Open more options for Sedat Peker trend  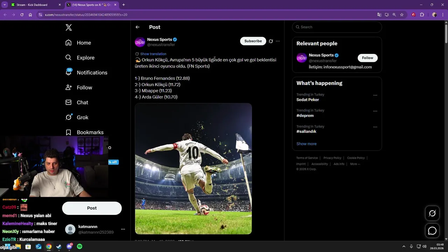point(375,95)
